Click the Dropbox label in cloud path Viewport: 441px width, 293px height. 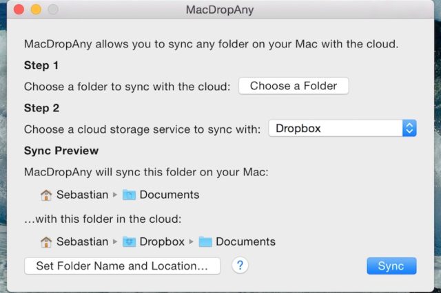[x=162, y=241]
